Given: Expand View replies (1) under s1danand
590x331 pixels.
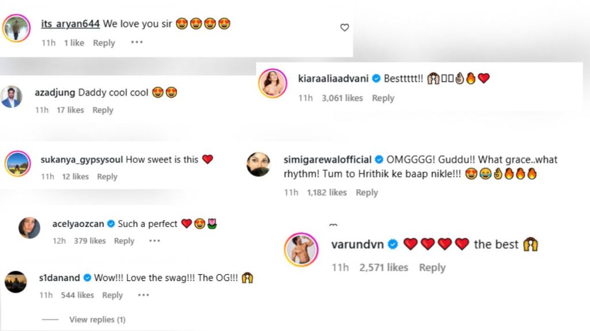Looking at the screenshot, I should pos(97,320).
